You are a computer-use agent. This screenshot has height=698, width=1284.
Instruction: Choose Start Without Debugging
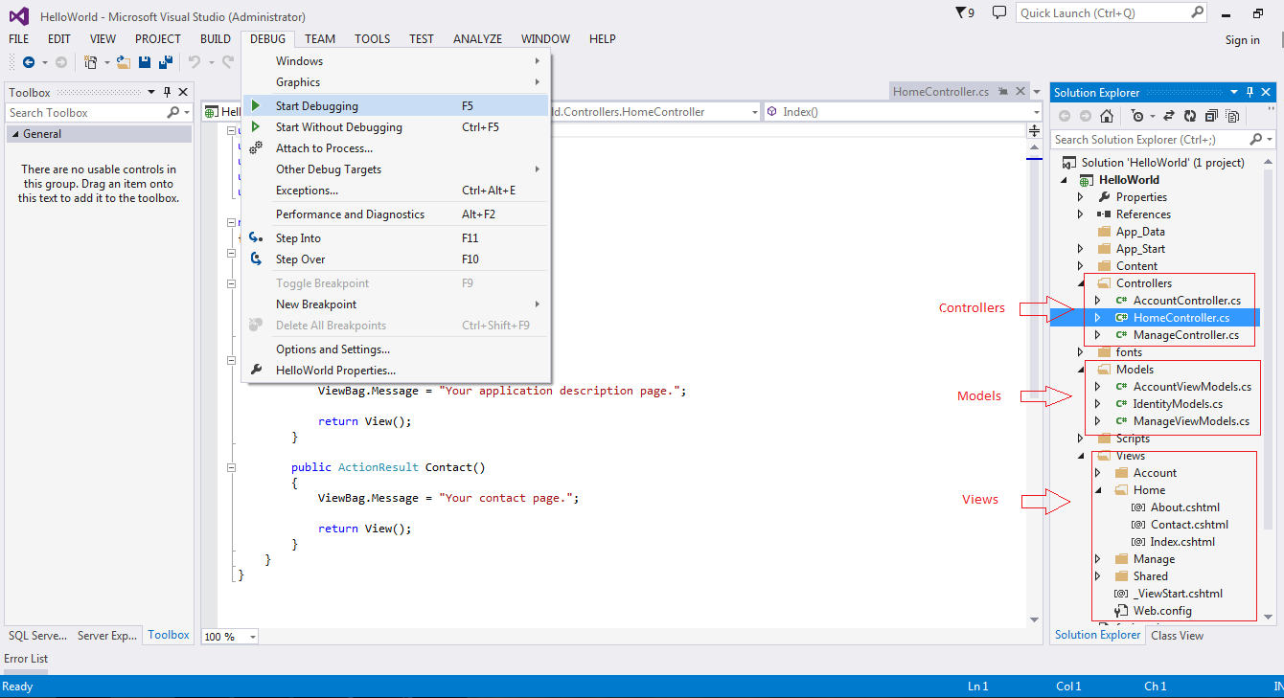tap(397, 127)
